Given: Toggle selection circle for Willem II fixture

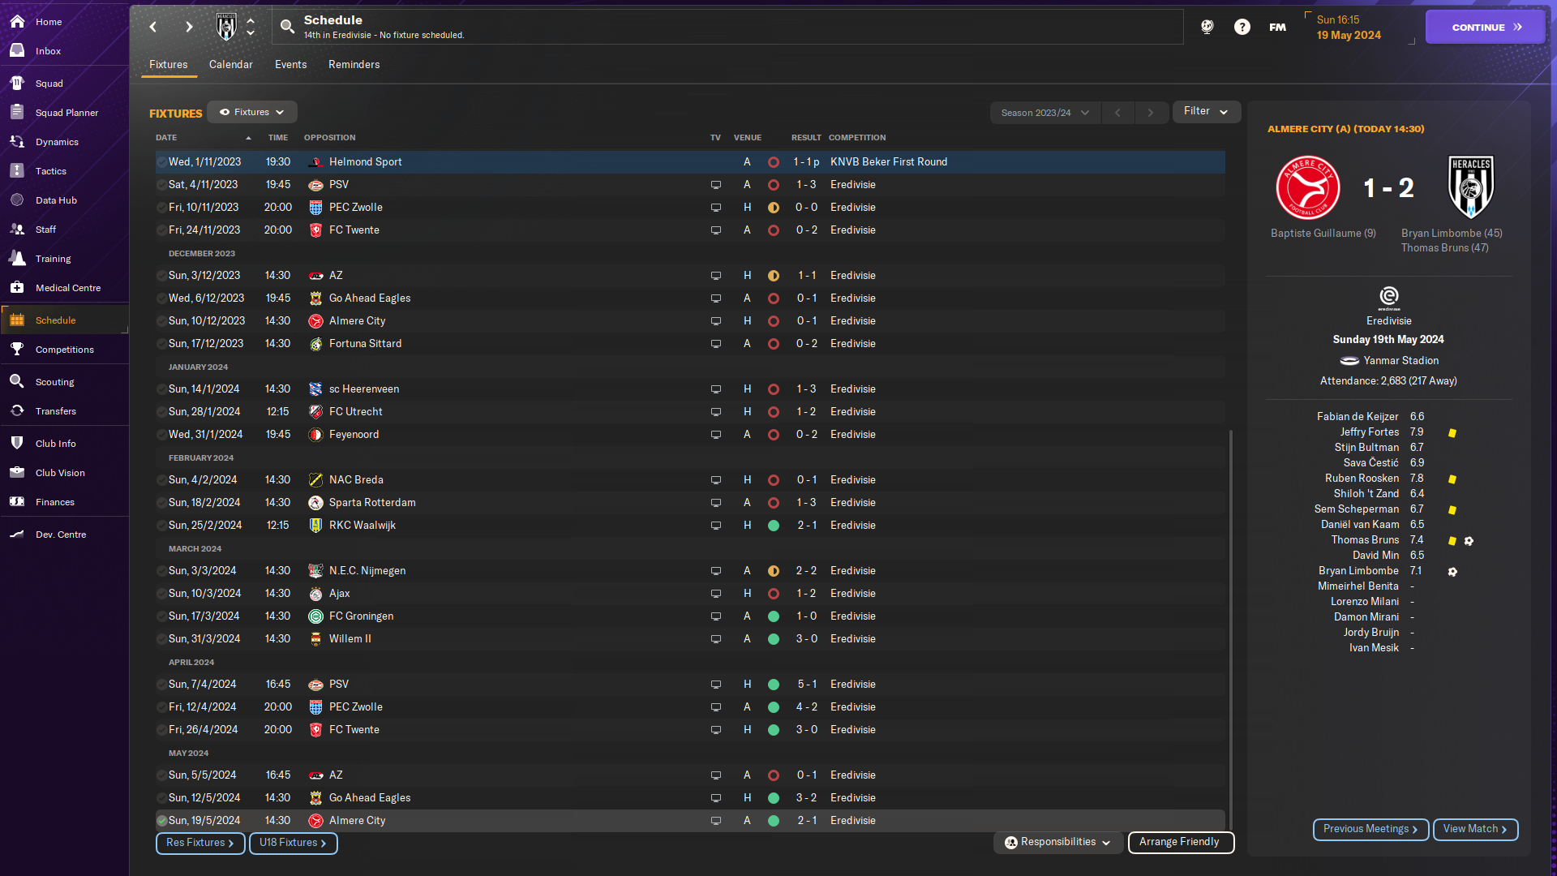Looking at the screenshot, I should (x=161, y=639).
